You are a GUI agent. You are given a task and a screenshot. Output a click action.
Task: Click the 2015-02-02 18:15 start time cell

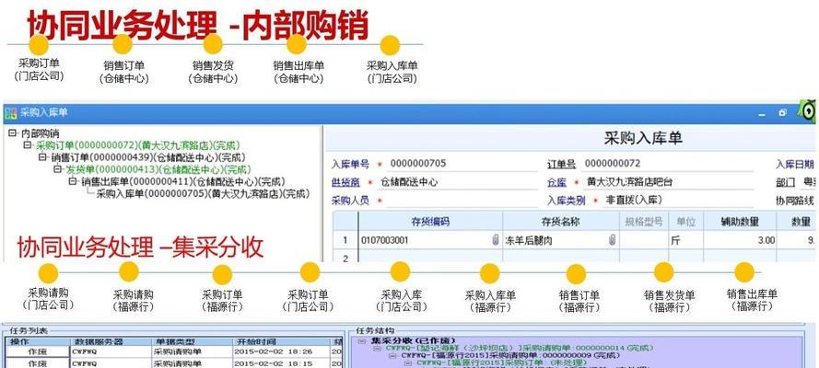281,362
